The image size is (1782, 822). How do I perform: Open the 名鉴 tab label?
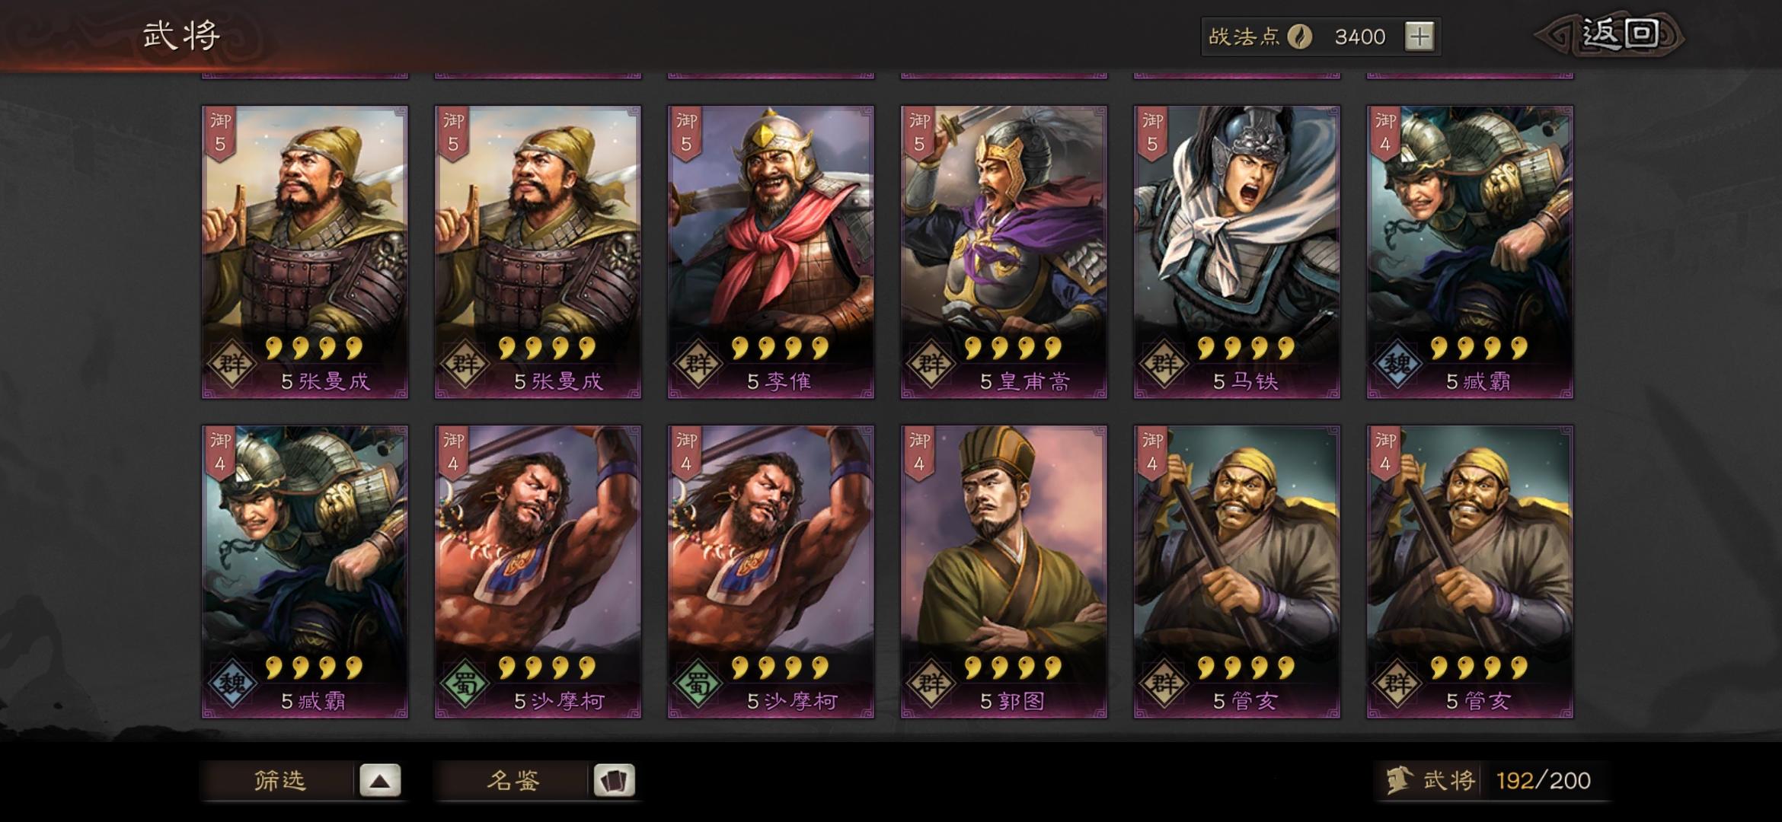(513, 781)
